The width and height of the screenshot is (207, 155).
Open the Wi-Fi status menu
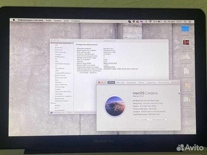click(x=150, y=22)
